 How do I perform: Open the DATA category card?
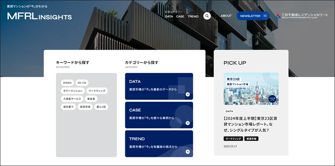click(x=159, y=86)
